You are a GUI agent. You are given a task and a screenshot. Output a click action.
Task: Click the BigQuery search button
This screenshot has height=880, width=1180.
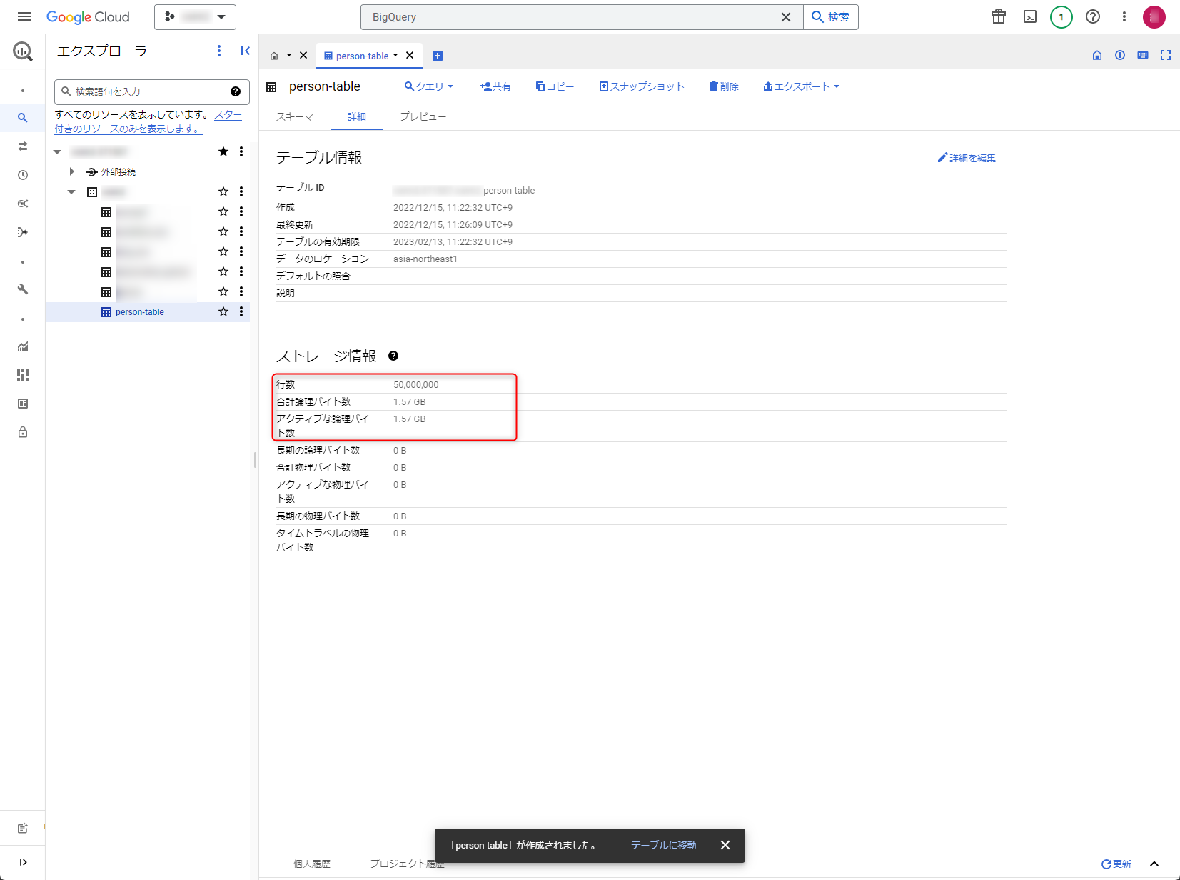(x=831, y=16)
